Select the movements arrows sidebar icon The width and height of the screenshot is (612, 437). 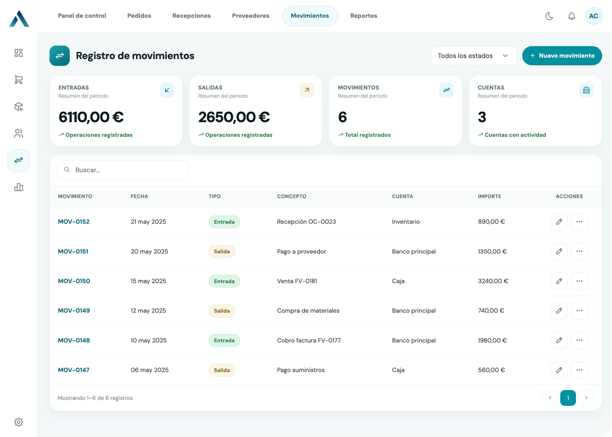pyautogui.click(x=19, y=160)
